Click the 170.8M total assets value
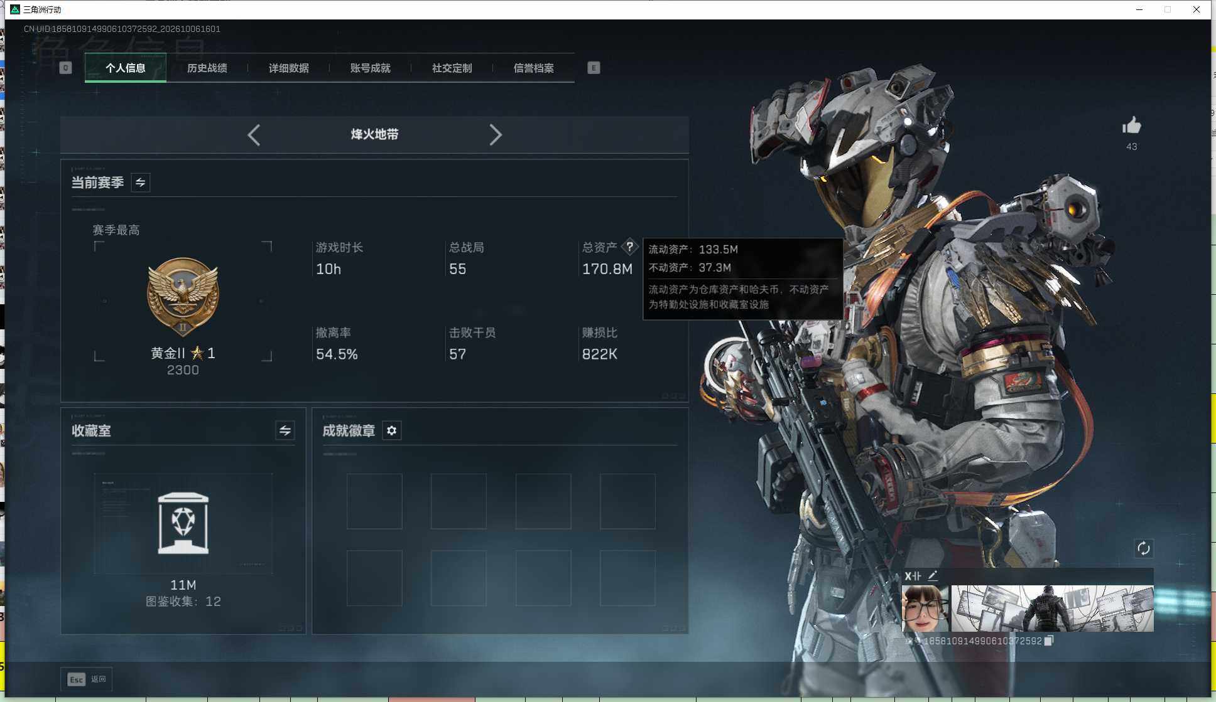This screenshot has width=1216, height=702. coord(607,269)
